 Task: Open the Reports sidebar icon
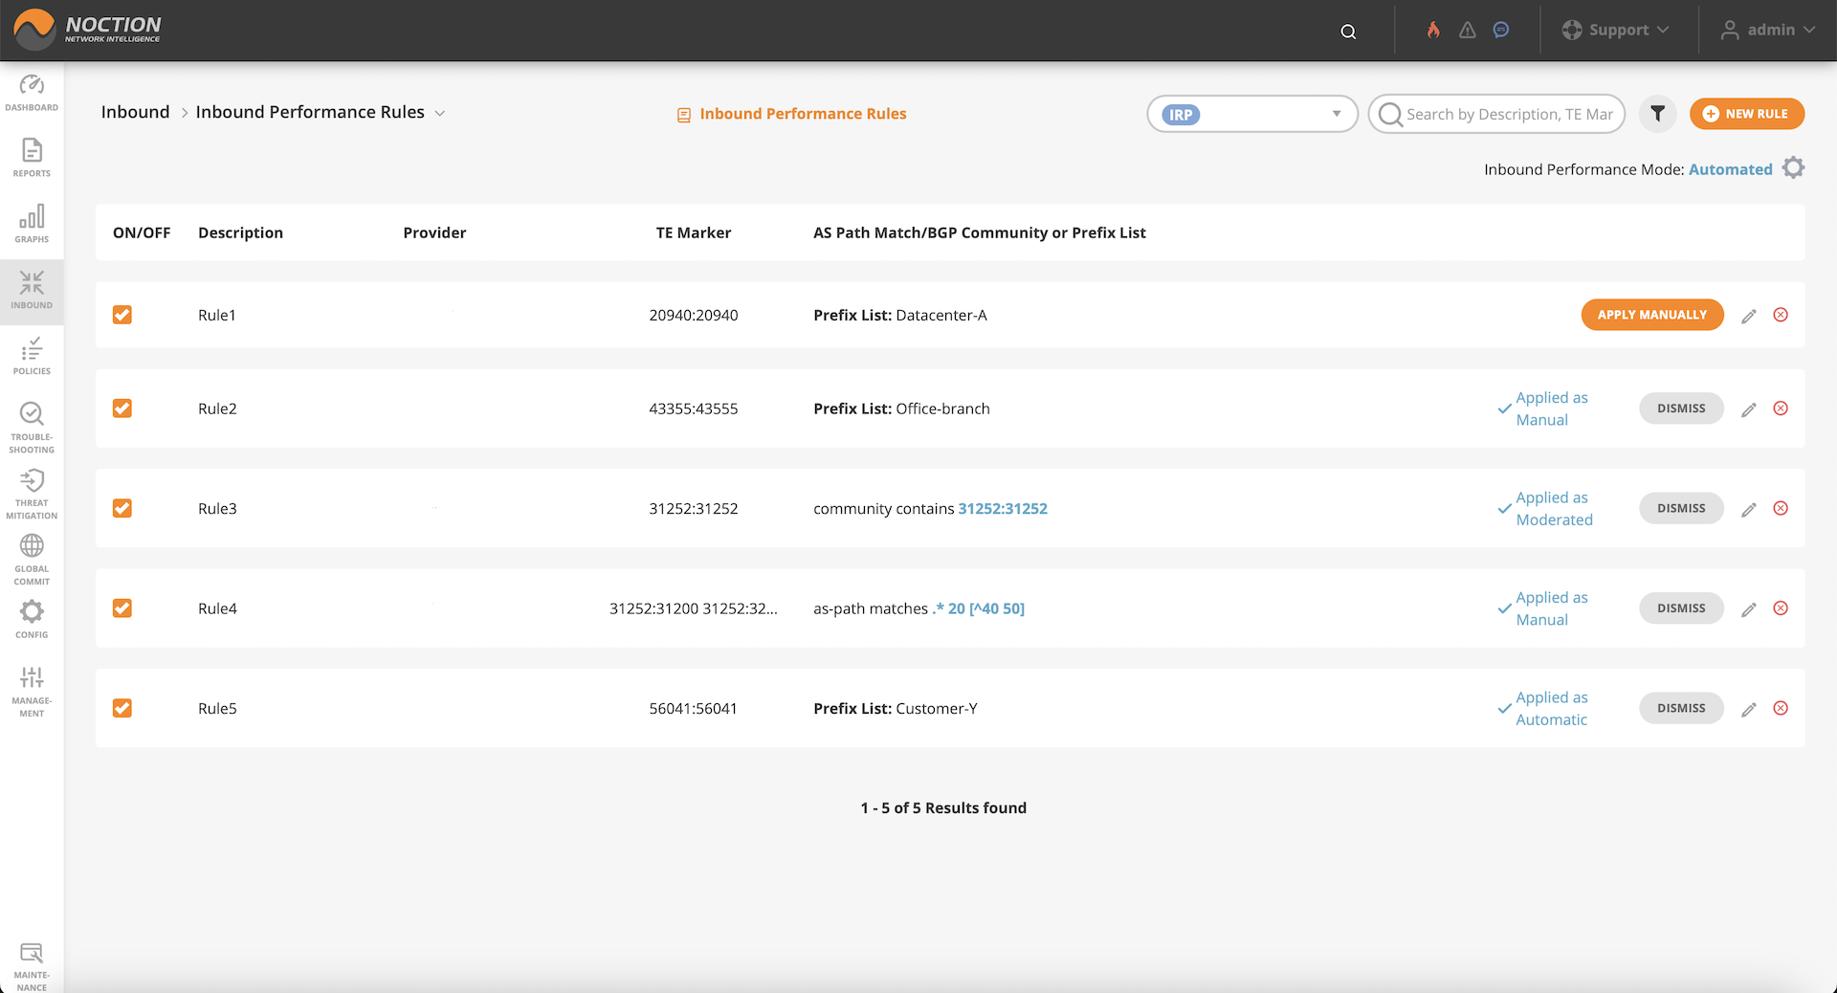point(32,158)
